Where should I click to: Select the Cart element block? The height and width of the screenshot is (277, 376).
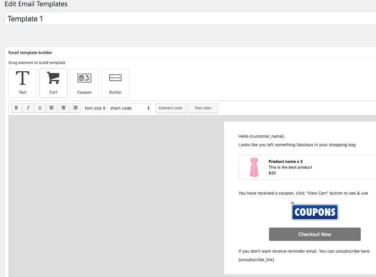[53, 83]
